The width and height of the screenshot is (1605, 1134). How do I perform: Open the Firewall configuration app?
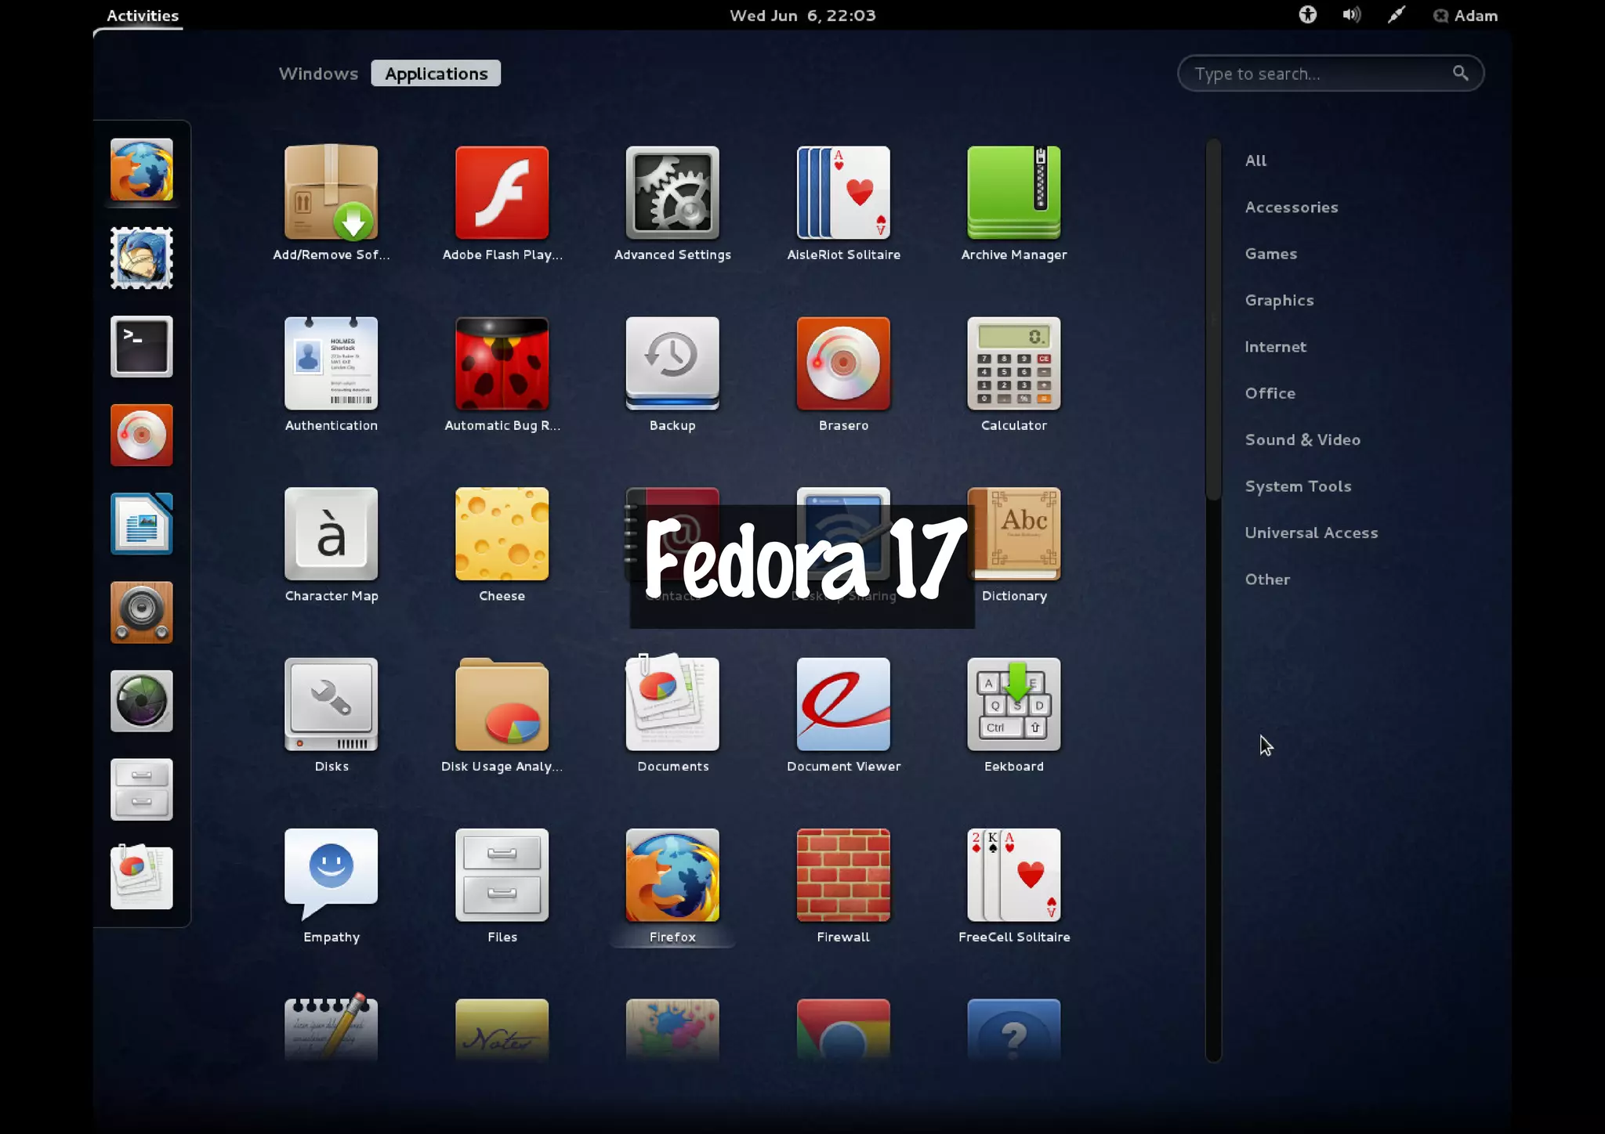(x=843, y=887)
